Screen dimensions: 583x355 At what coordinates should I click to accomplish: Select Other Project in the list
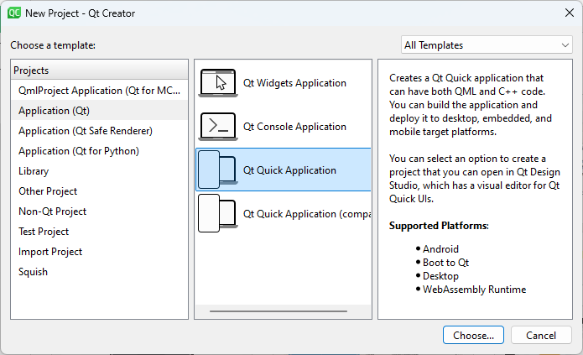tap(48, 191)
